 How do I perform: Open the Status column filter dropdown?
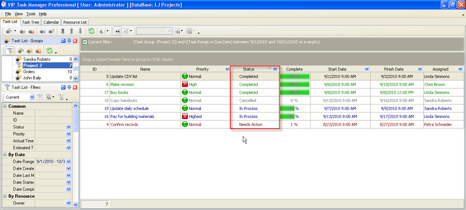275,69
